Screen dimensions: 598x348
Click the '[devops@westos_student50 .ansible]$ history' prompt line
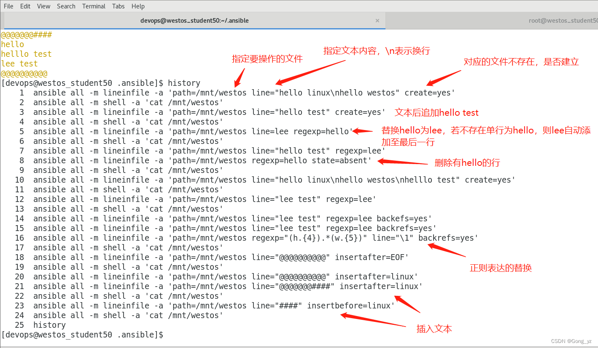(x=101, y=83)
